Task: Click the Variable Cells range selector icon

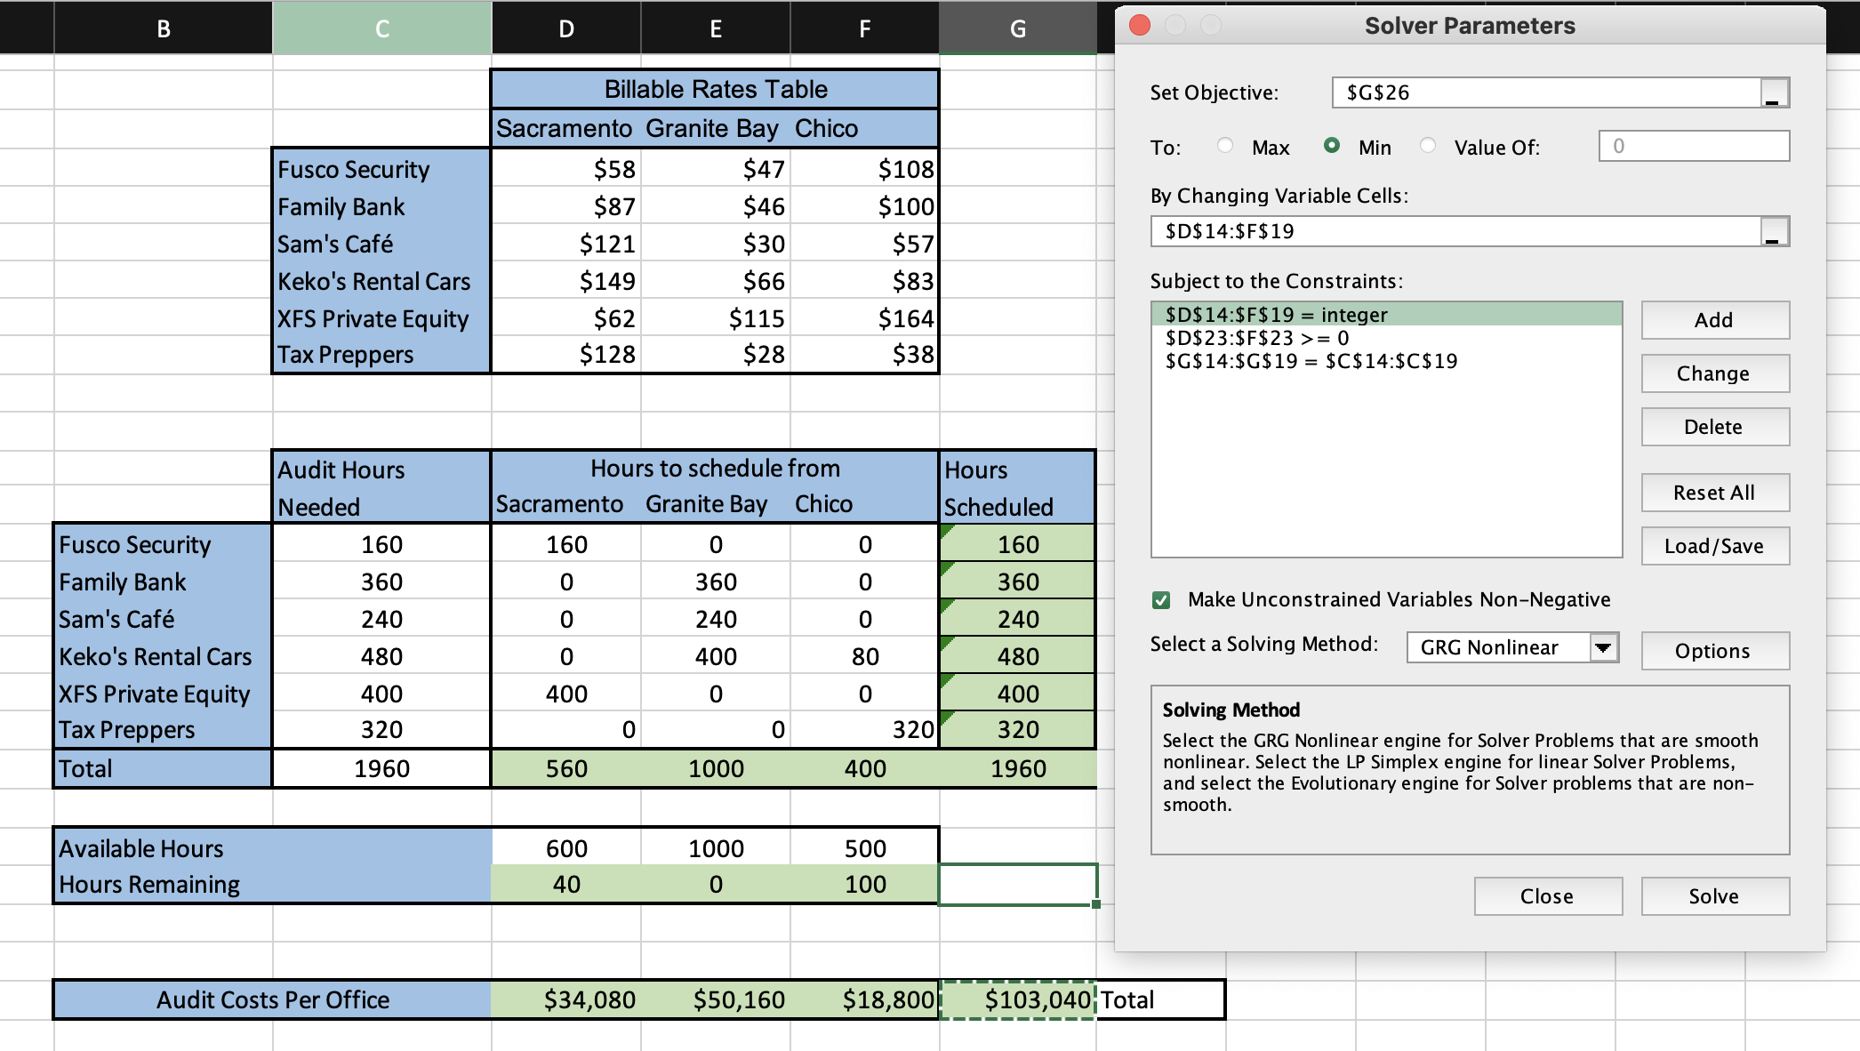Action: 1774,231
